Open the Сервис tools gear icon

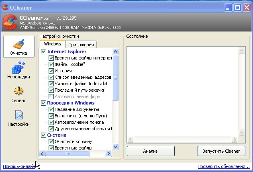(19, 94)
